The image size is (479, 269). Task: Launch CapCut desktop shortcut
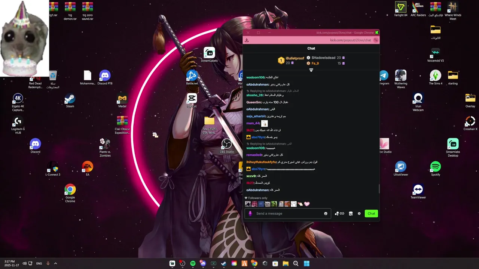tap(192, 101)
